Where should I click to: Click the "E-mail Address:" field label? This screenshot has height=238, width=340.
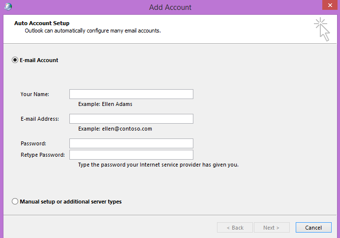click(40, 119)
